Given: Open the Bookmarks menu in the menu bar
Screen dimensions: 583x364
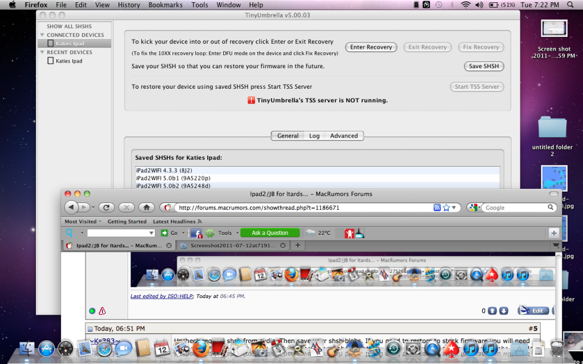Looking at the screenshot, I should coord(166,5).
